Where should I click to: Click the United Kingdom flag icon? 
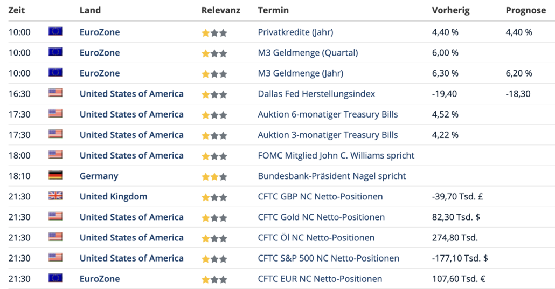55,196
